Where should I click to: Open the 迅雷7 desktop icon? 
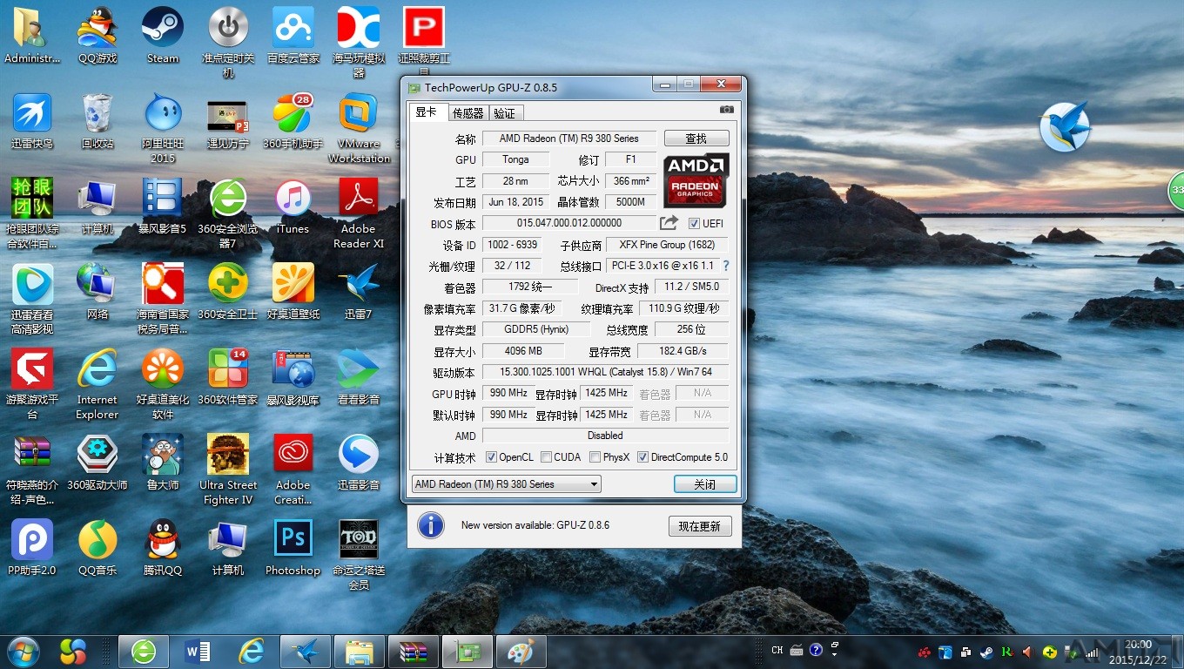[x=359, y=292]
